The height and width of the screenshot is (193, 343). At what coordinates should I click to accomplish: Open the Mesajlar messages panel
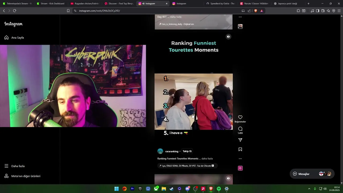[312, 174]
